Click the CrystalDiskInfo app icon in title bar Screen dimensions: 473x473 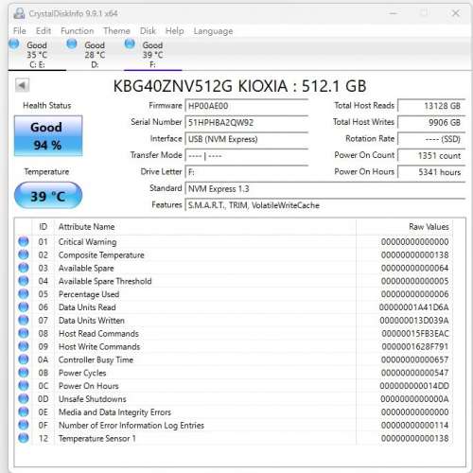click(x=19, y=13)
